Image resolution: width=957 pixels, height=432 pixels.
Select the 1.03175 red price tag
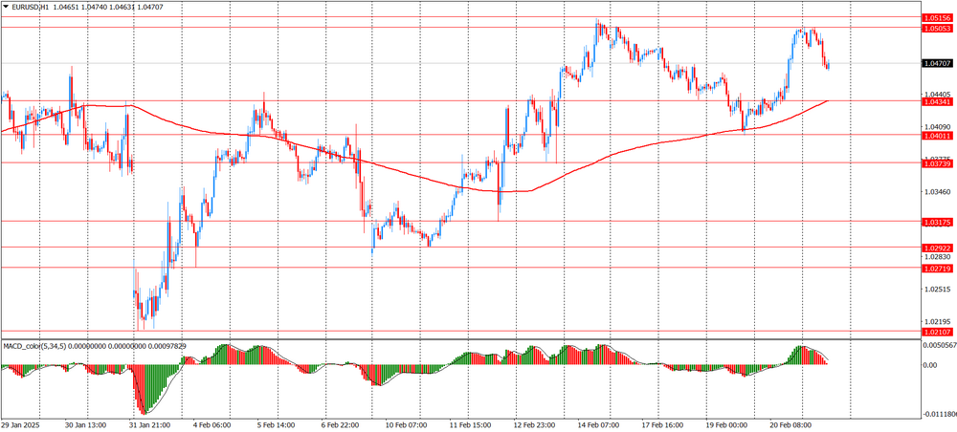(x=937, y=222)
